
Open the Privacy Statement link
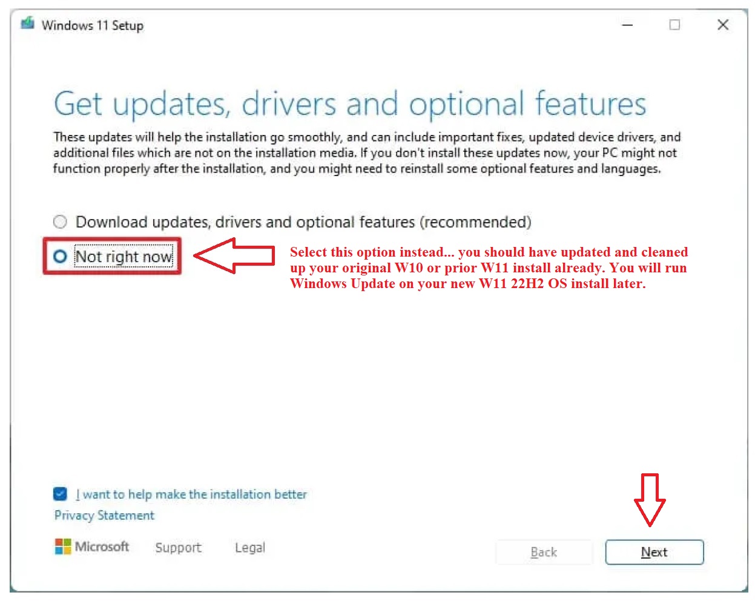(104, 515)
